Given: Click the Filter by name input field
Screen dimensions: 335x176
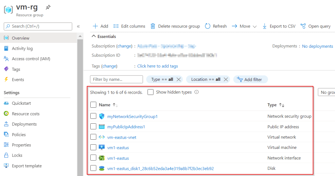Looking at the screenshot, I should (116, 79).
